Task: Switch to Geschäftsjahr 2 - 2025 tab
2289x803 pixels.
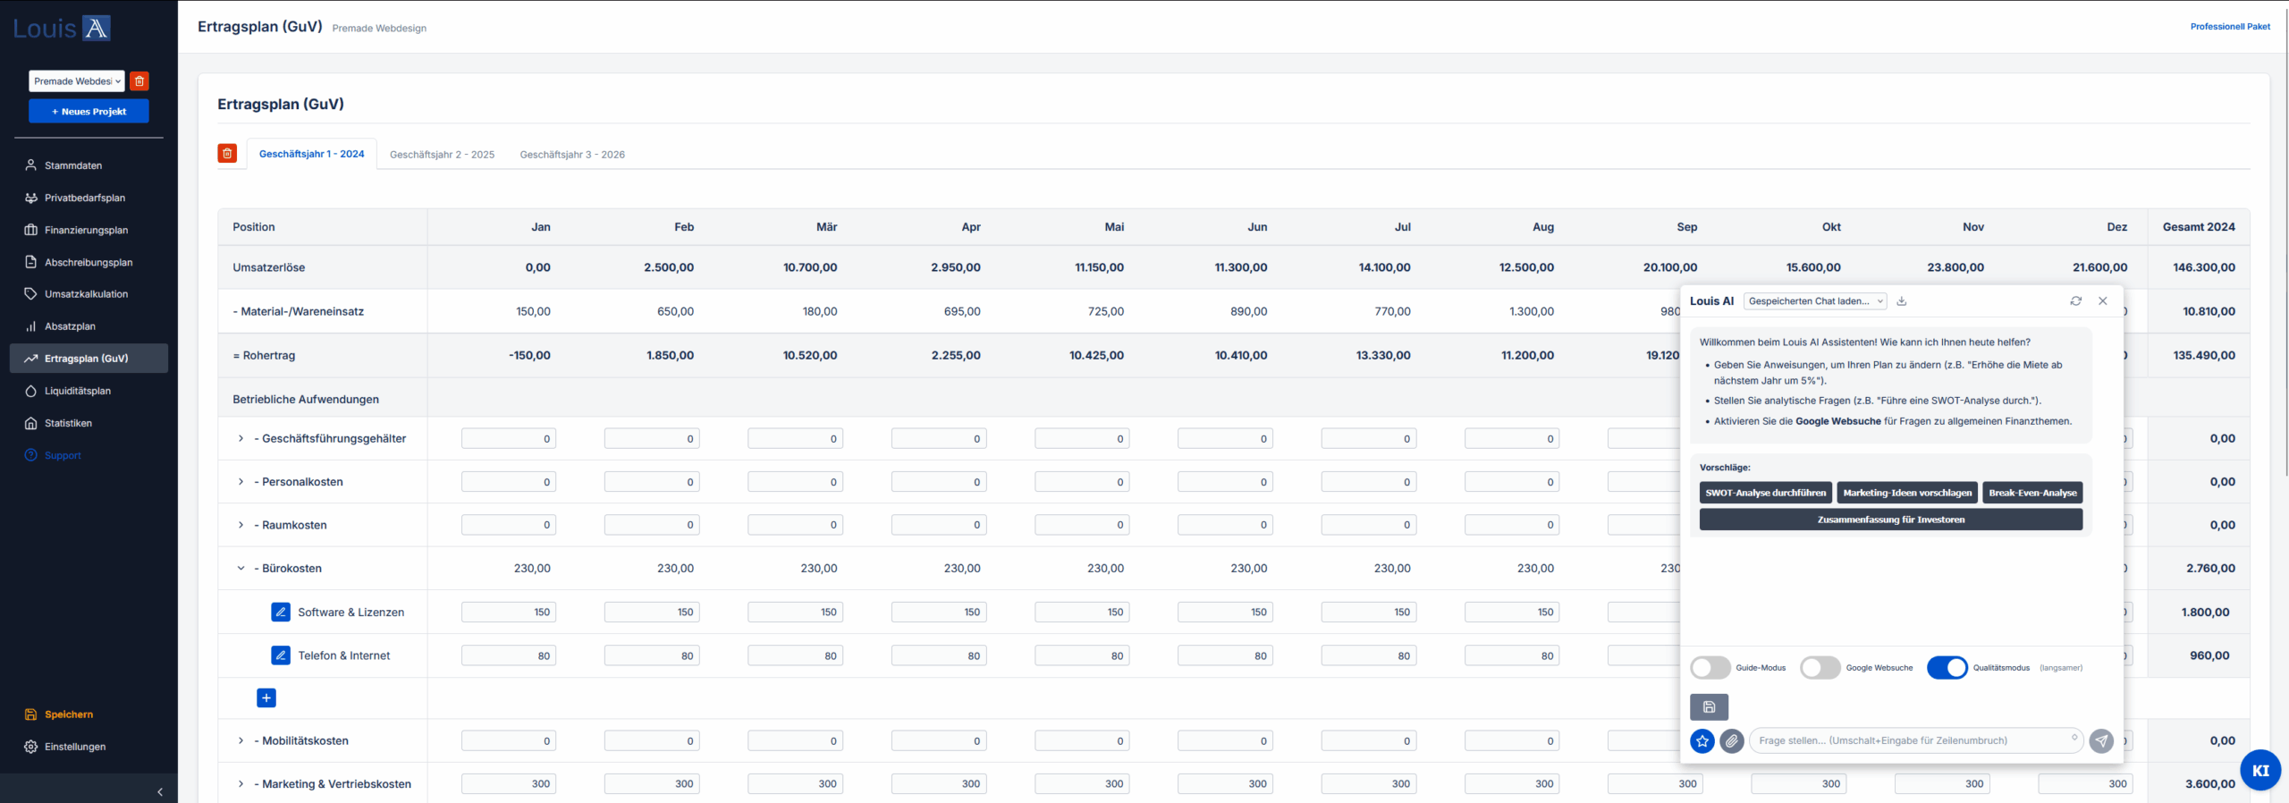Action: click(442, 155)
